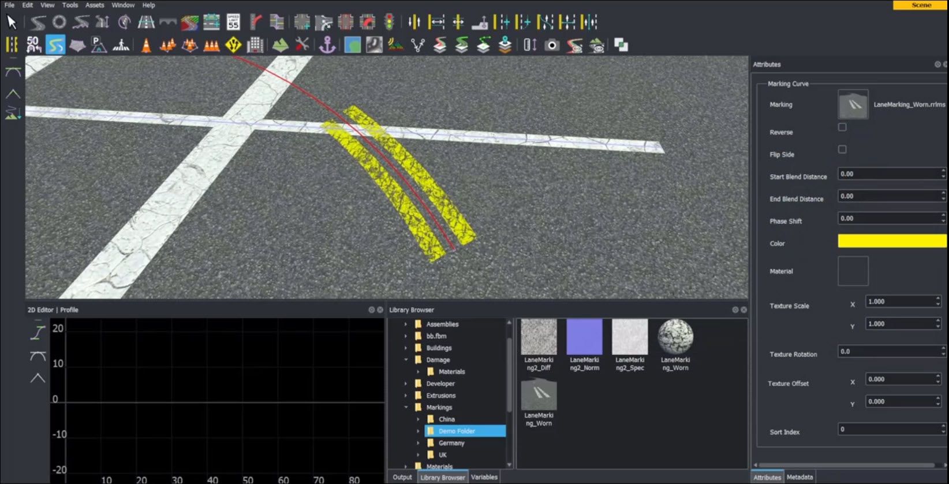Screen dimensions: 949x484
Task: Collapse the Markings folder in library tree
Action: click(x=406, y=407)
